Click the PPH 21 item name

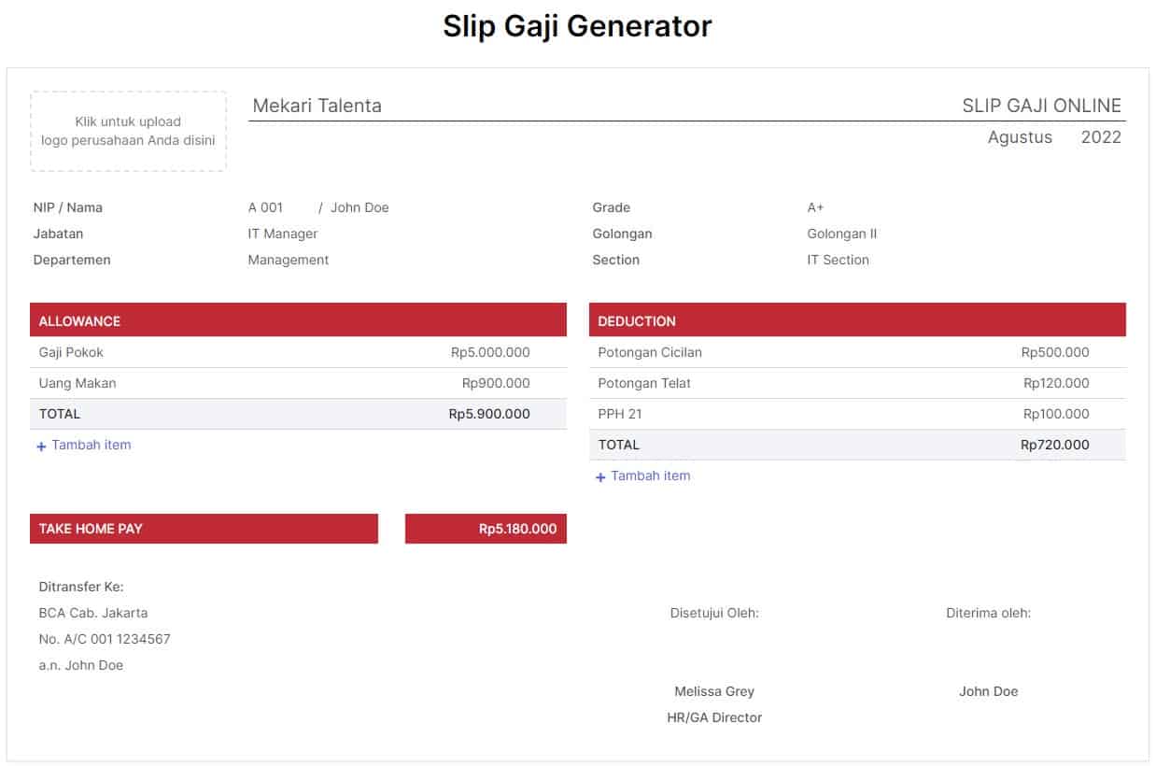pos(620,414)
